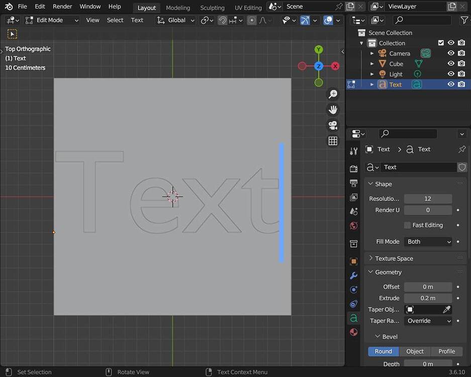Click the X axis on navigation gizmo
471x377 pixels.
(x=335, y=66)
